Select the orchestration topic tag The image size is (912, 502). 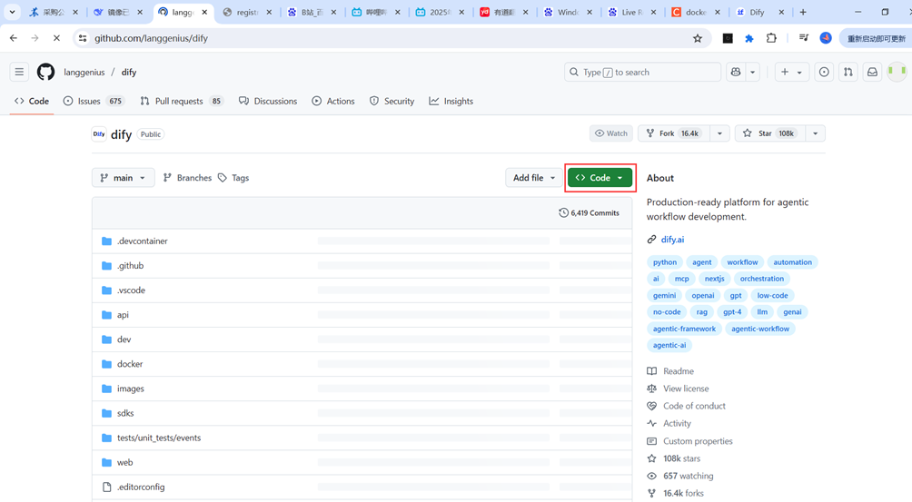pos(762,279)
